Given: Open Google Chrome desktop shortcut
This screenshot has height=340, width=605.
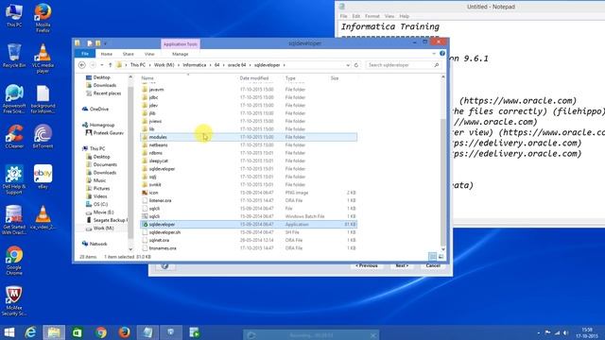Looking at the screenshot, I should coord(14,261).
